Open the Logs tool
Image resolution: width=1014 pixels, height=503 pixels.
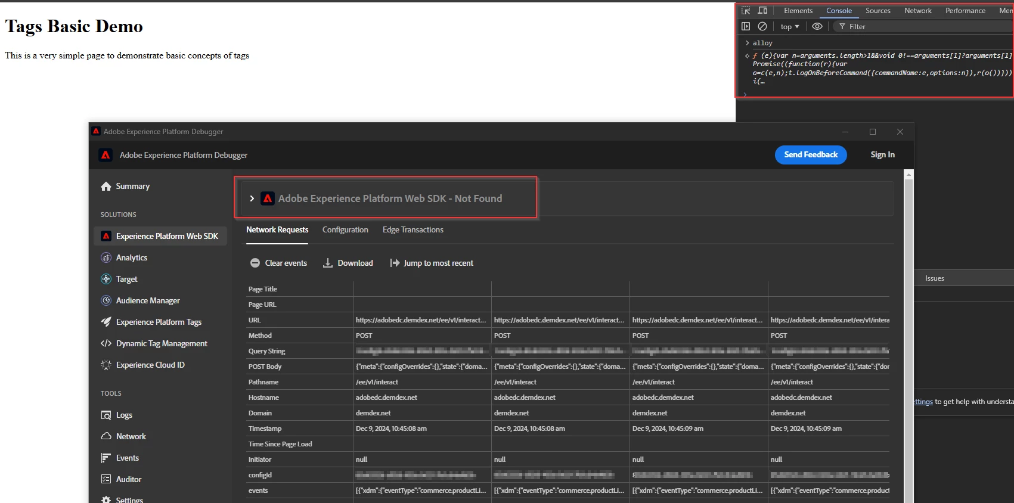(124, 415)
